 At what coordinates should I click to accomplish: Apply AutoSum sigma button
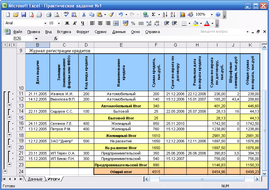point(153,15)
